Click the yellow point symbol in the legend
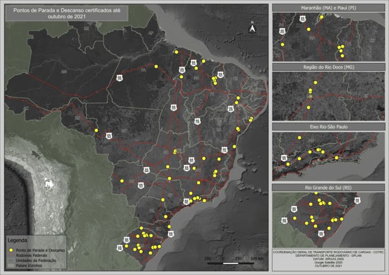The height and width of the screenshot is (275, 389). pyautogui.click(x=11, y=251)
